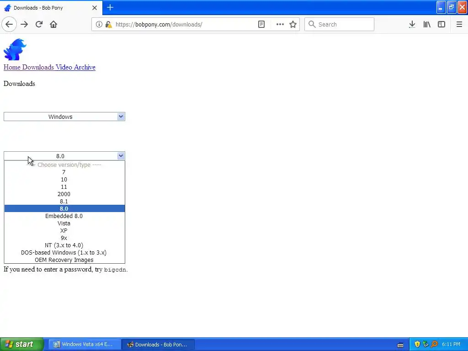The width and height of the screenshot is (468, 351).
Task: Click the Choose version/type placeholder option
Action: tap(64, 165)
